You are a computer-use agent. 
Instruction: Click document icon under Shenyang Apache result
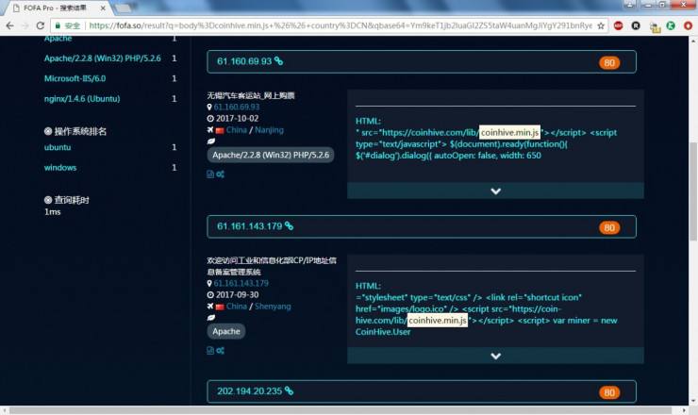tap(210, 351)
